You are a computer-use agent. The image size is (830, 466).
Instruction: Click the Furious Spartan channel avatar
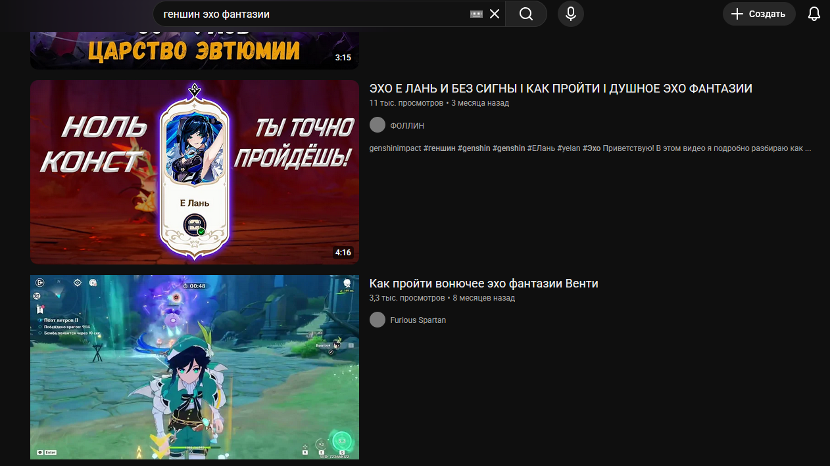coord(378,320)
